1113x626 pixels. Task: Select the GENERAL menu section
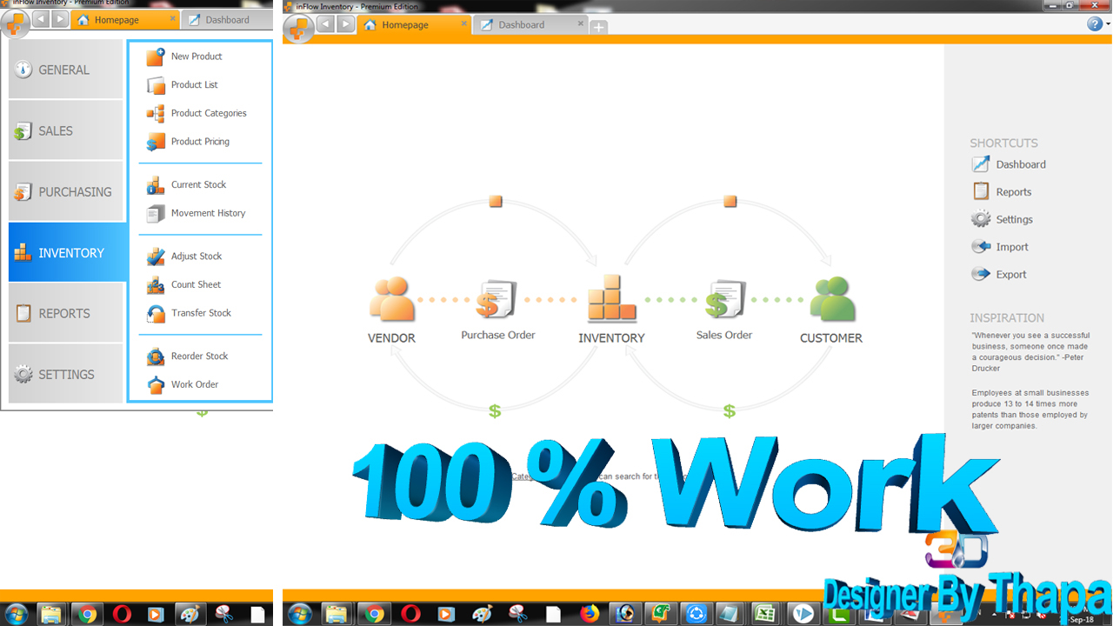click(66, 70)
